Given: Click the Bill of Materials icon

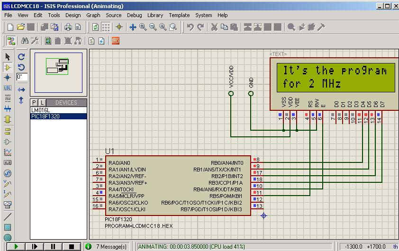Looking at the screenshot, I should point(91,41).
